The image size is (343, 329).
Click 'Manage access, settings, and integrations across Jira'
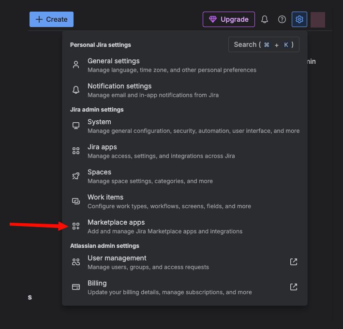click(161, 156)
